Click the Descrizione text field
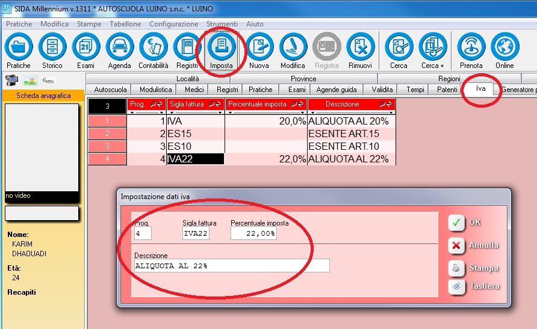This screenshot has height=329, width=537. click(232, 266)
